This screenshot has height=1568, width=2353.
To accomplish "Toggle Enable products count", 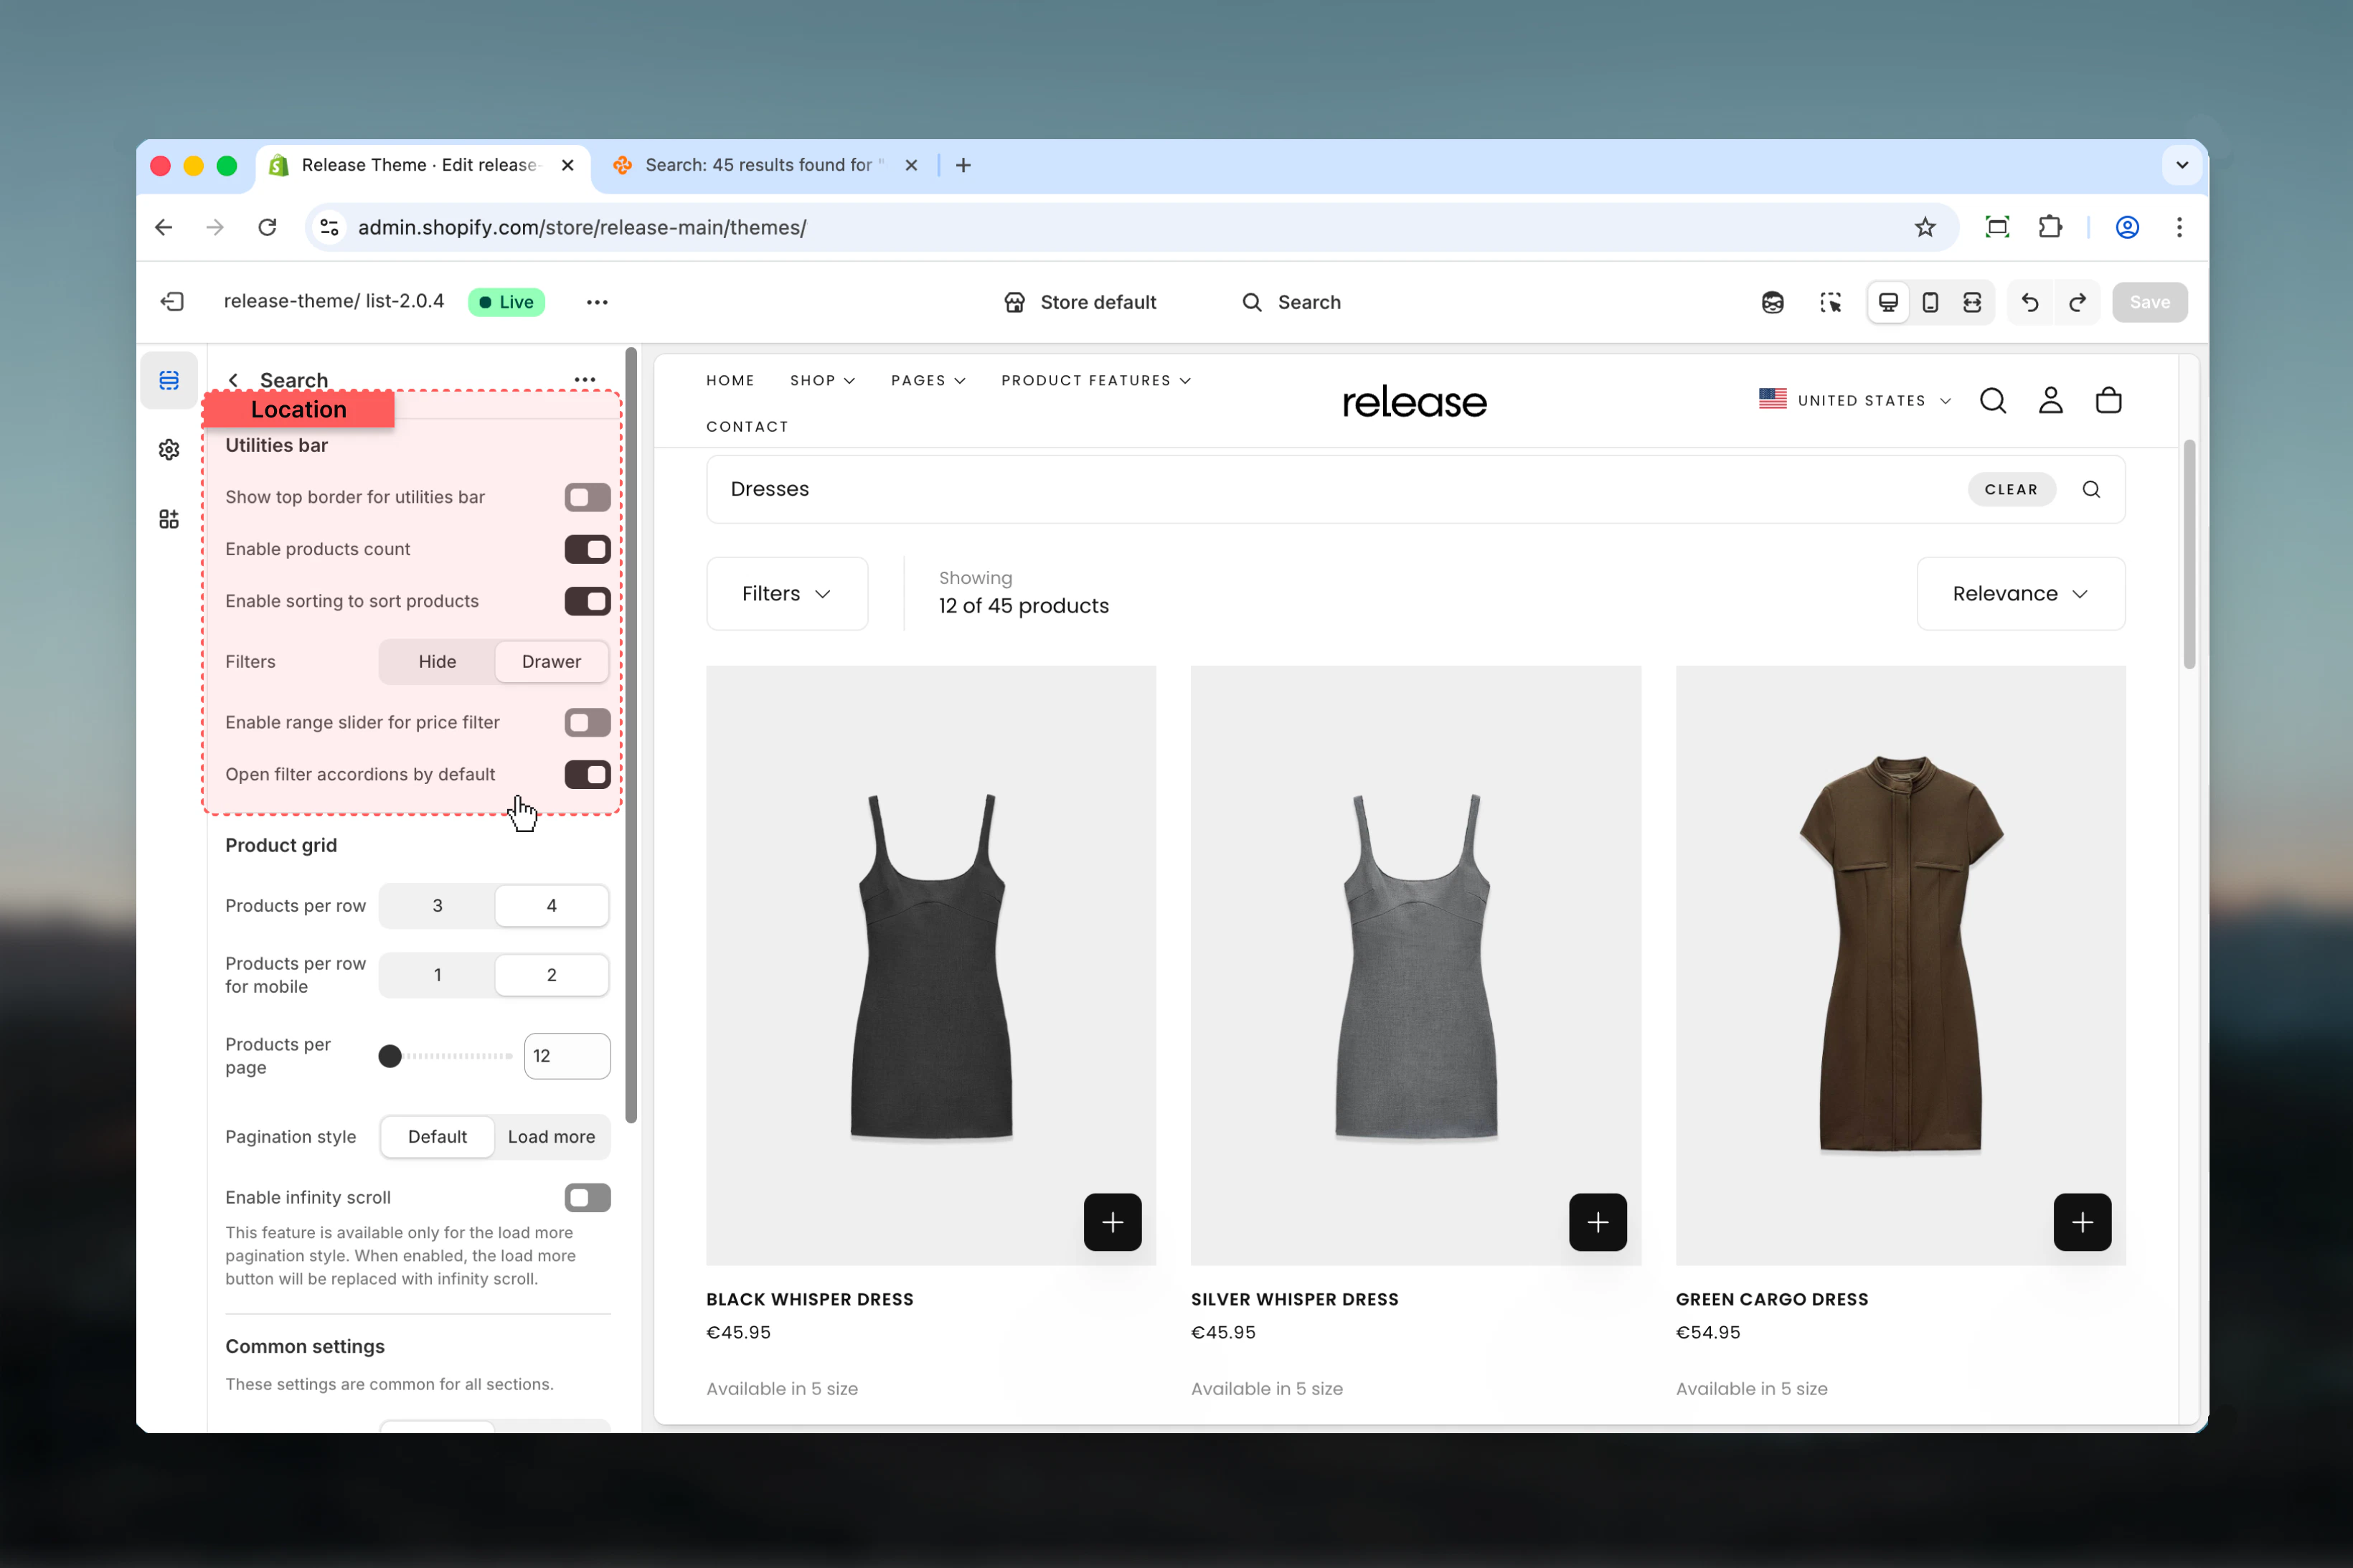I will [587, 549].
